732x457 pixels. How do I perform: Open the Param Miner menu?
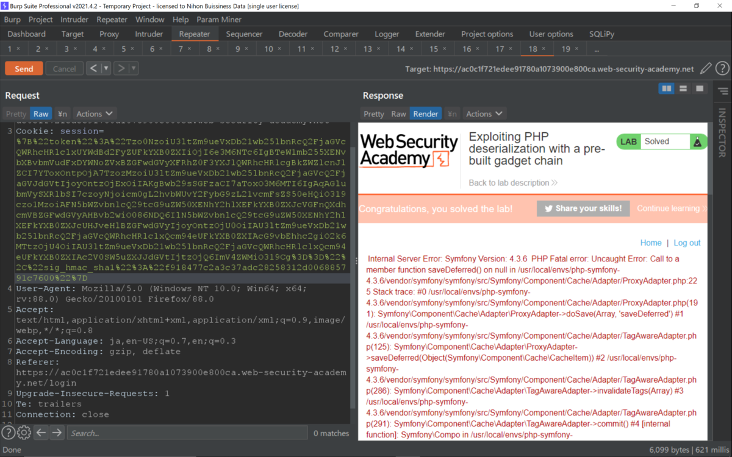[219, 19]
